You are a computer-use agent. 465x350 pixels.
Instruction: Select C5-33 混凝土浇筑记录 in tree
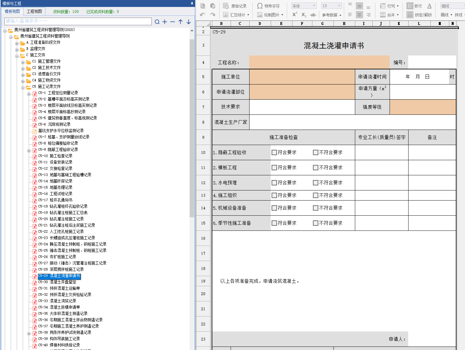click(x=57, y=301)
